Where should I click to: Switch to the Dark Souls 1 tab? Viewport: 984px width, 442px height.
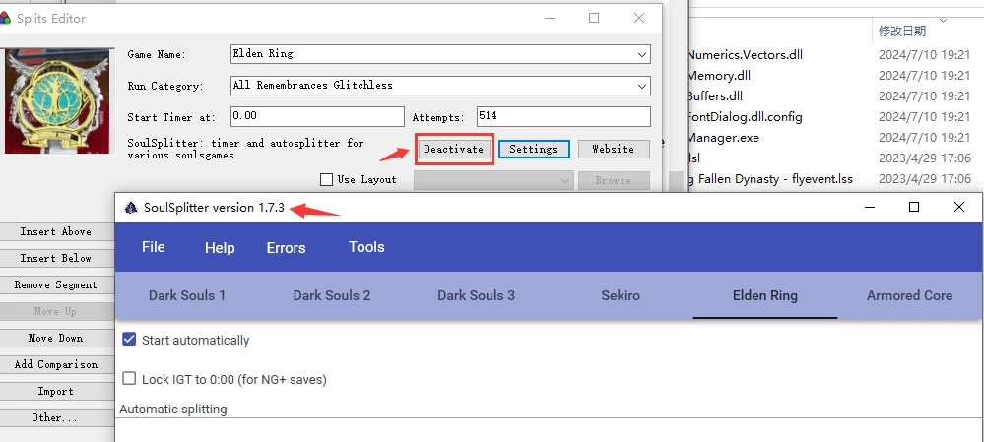coord(187,295)
